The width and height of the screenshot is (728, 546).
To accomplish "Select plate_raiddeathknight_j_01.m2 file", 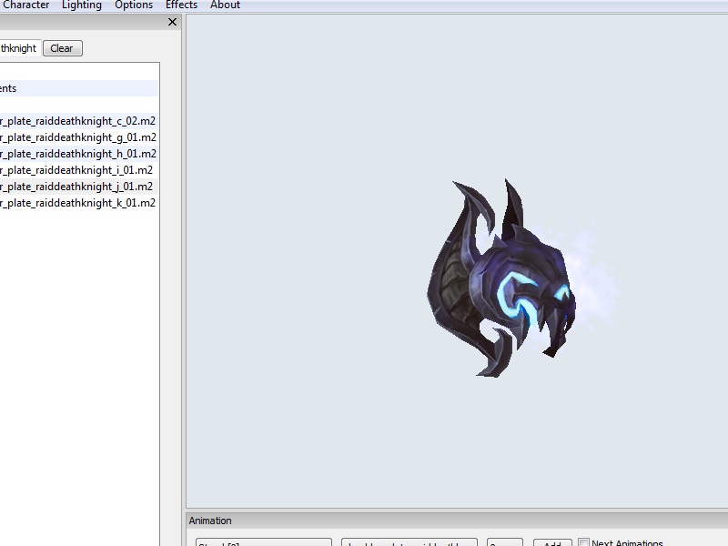I will 79,187.
